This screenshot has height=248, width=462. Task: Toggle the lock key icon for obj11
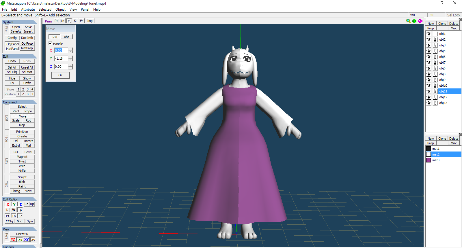click(x=435, y=91)
